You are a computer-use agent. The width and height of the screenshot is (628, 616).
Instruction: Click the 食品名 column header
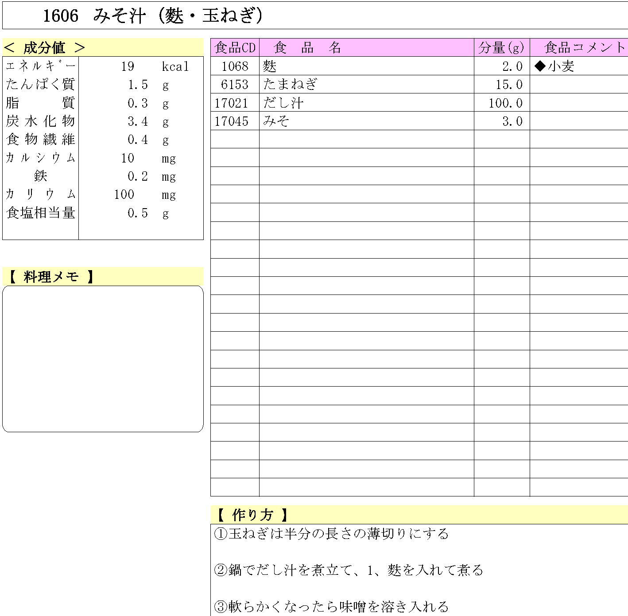tap(307, 47)
